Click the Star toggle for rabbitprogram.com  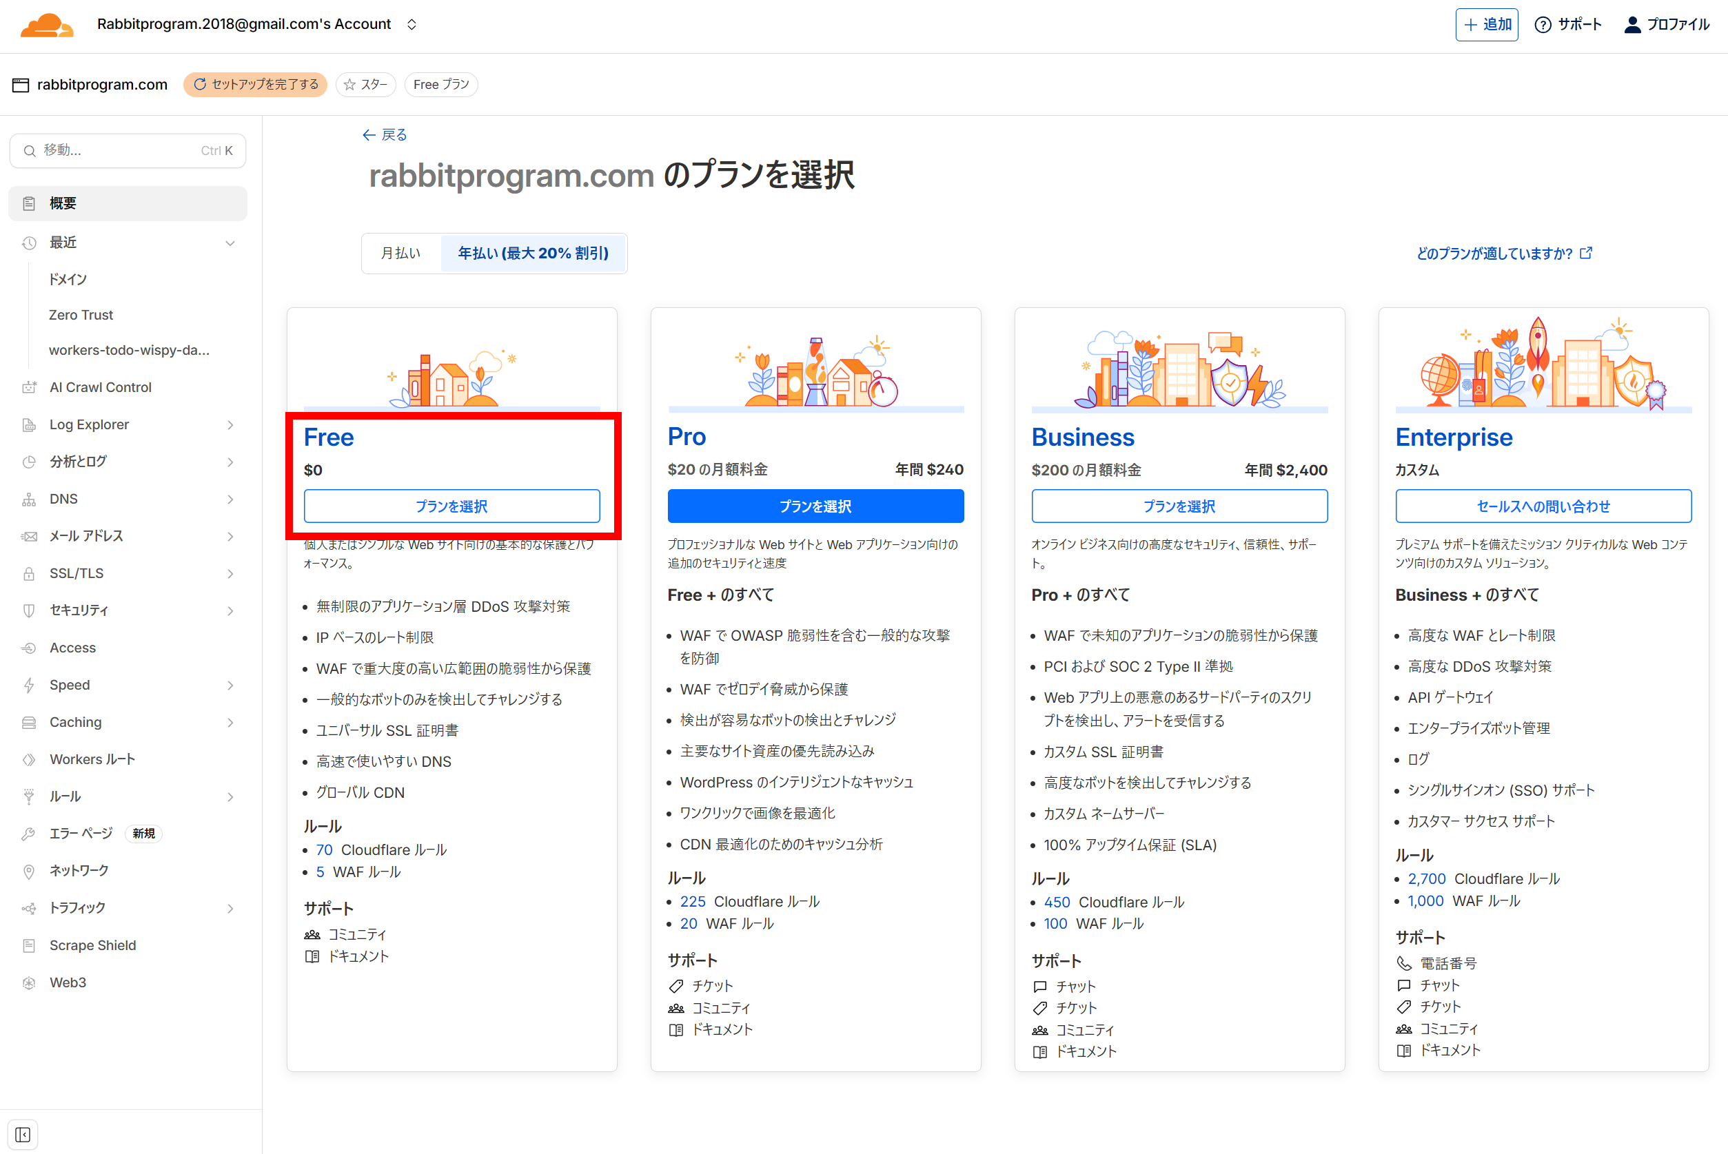click(366, 85)
